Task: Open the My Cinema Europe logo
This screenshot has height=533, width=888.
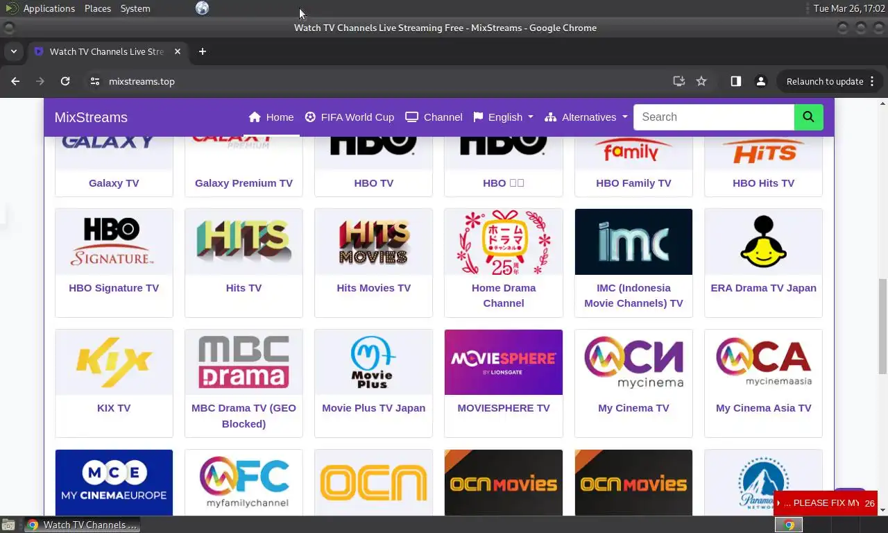Action: coord(114,482)
